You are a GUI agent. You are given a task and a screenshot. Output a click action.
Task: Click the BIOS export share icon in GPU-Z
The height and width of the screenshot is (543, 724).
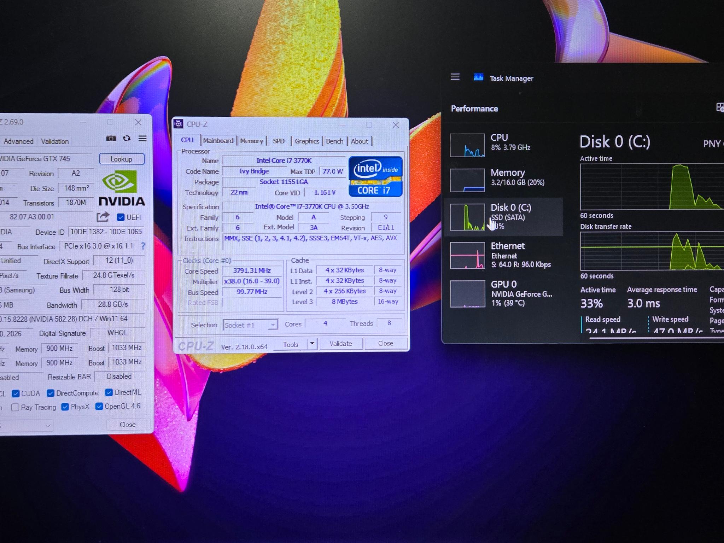pos(103,217)
